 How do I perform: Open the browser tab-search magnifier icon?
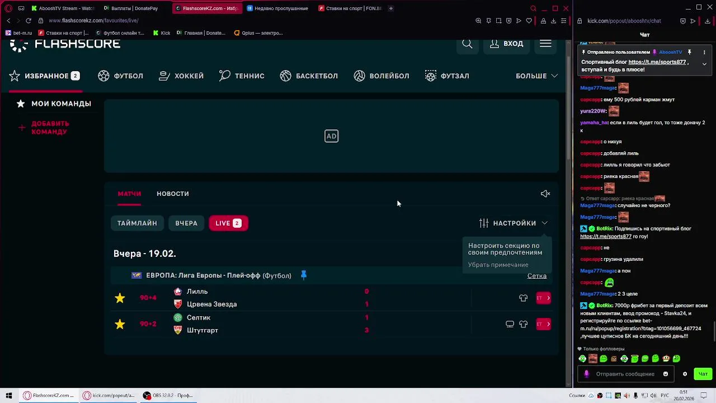click(x=533, y=8)
